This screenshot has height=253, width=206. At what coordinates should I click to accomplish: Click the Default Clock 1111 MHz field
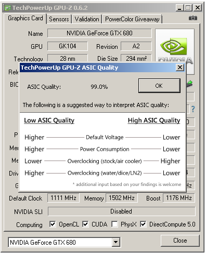pos(63,198)
